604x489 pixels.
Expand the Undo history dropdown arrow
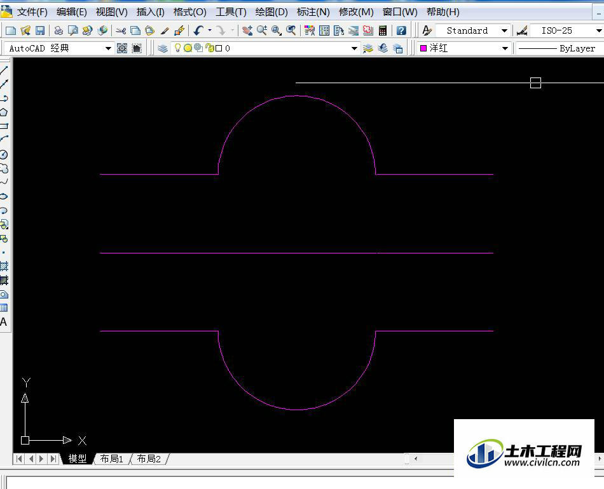click(210, 30)
